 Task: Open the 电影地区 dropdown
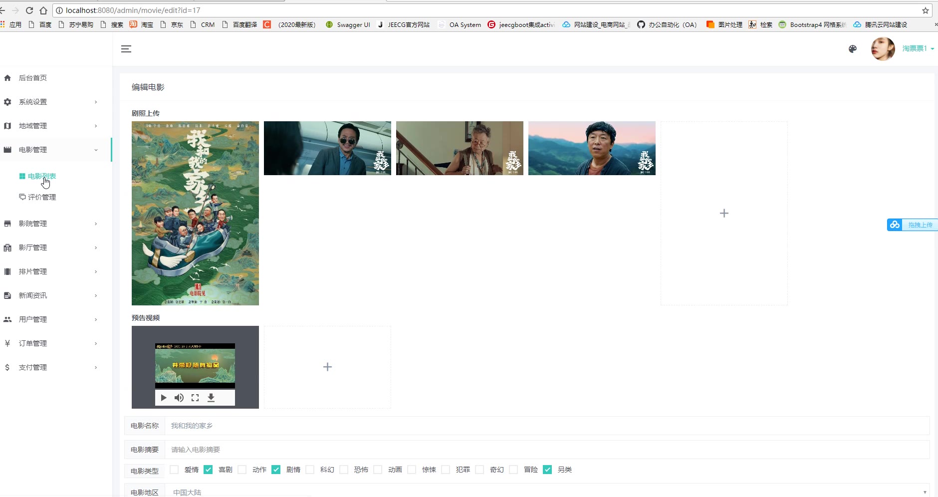(x=547, y=492)
